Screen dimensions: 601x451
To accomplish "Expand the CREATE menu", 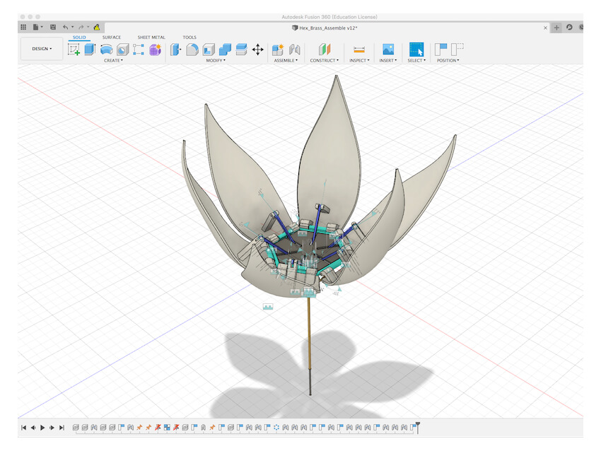I will point(113,61).
